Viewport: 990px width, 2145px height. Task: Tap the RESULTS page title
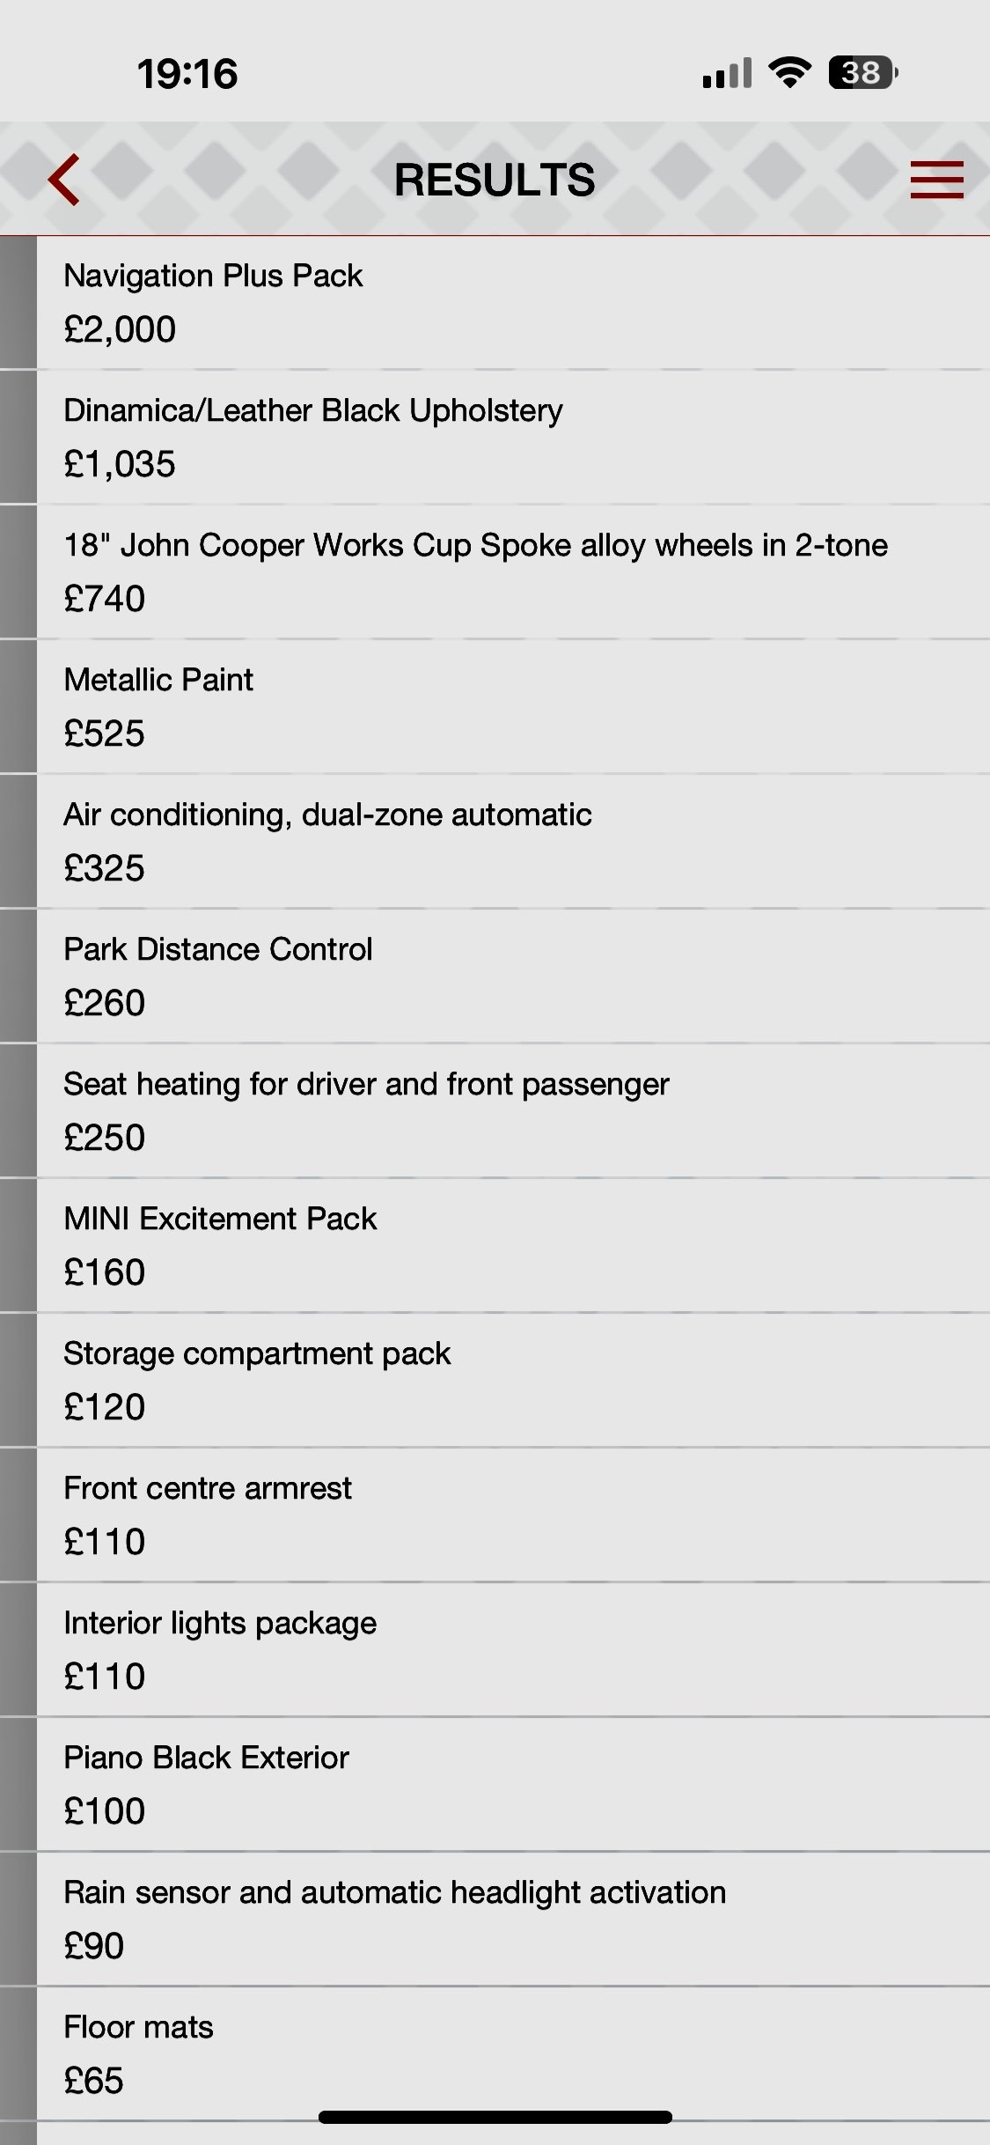[495, 180]
